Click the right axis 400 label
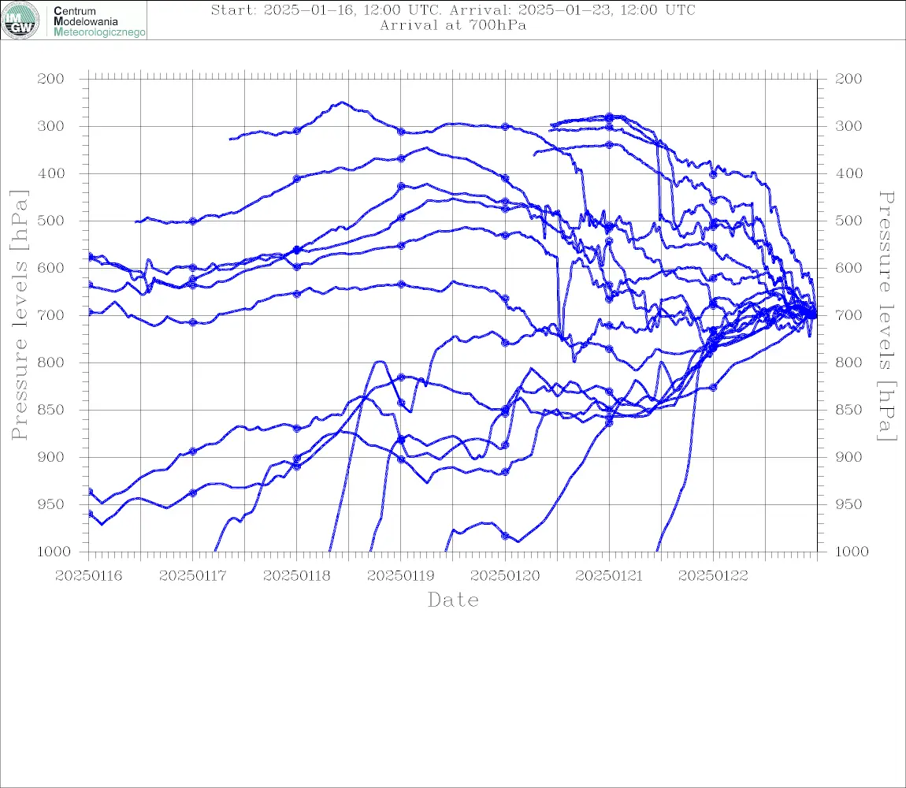Image resolution: width=906 pixels, height=788 pixels. click(848, 173)
